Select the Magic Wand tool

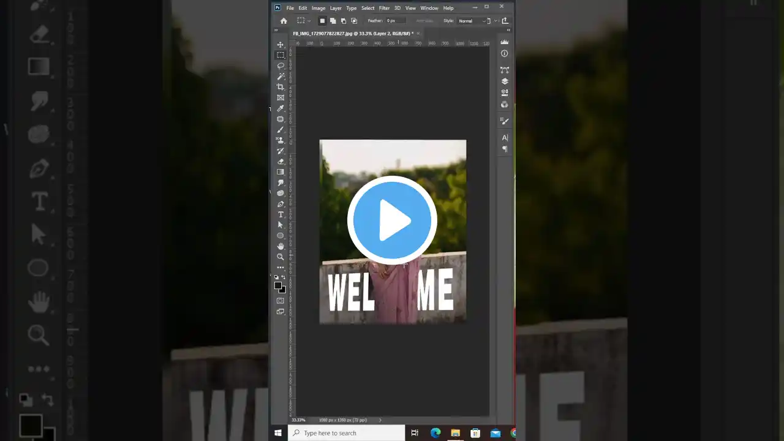[x=281, y=77]
